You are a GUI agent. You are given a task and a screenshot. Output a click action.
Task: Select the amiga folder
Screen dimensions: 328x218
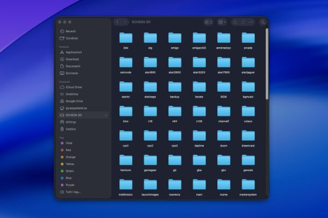pyautogui.click(x=175, y=40)
